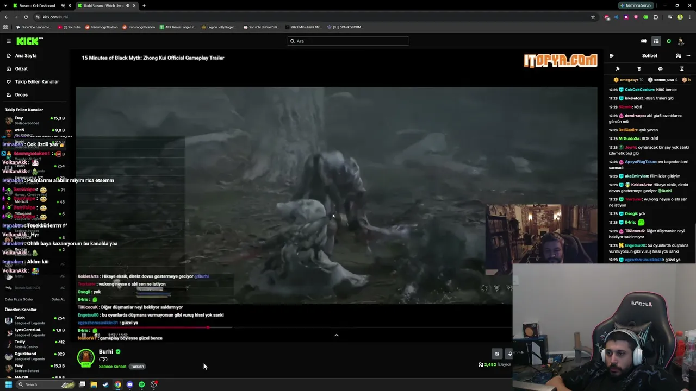
Task: Click the trash clear chat icon
Action: (639, 69)
